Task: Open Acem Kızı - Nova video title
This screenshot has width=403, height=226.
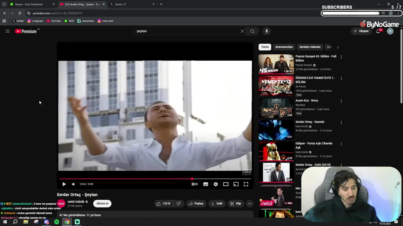Action: point(307,100)
